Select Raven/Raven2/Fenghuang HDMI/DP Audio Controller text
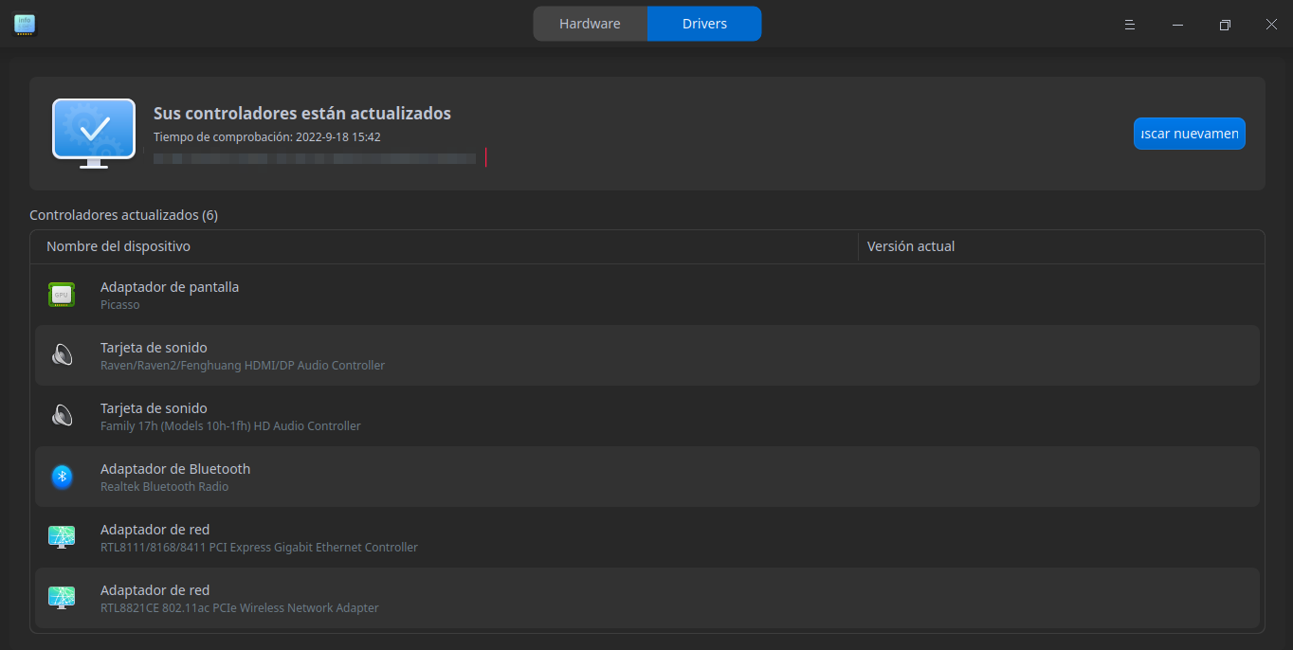This screenshot has height=650, width=1293. [x=243, y=366]
